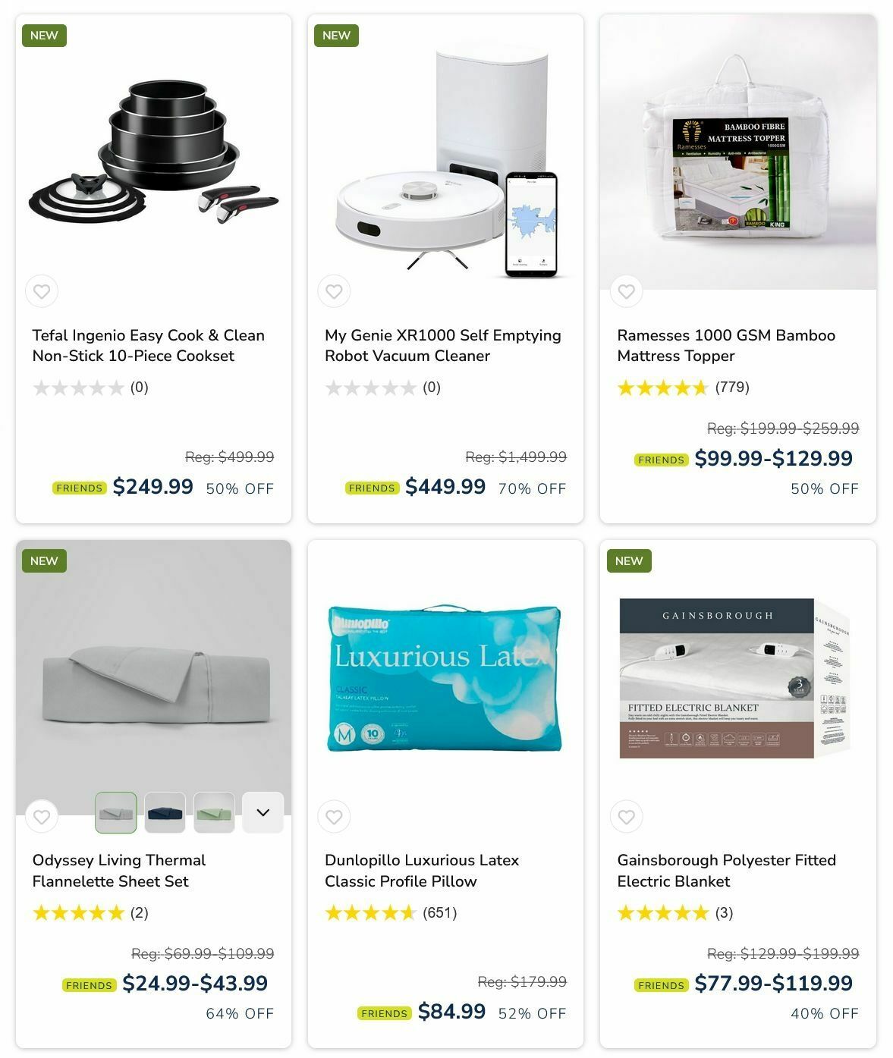This screenshot has height=1058, width=893.
Task: Click Dunlopillo Luxurious Latex pillow image
Action: 445,677
